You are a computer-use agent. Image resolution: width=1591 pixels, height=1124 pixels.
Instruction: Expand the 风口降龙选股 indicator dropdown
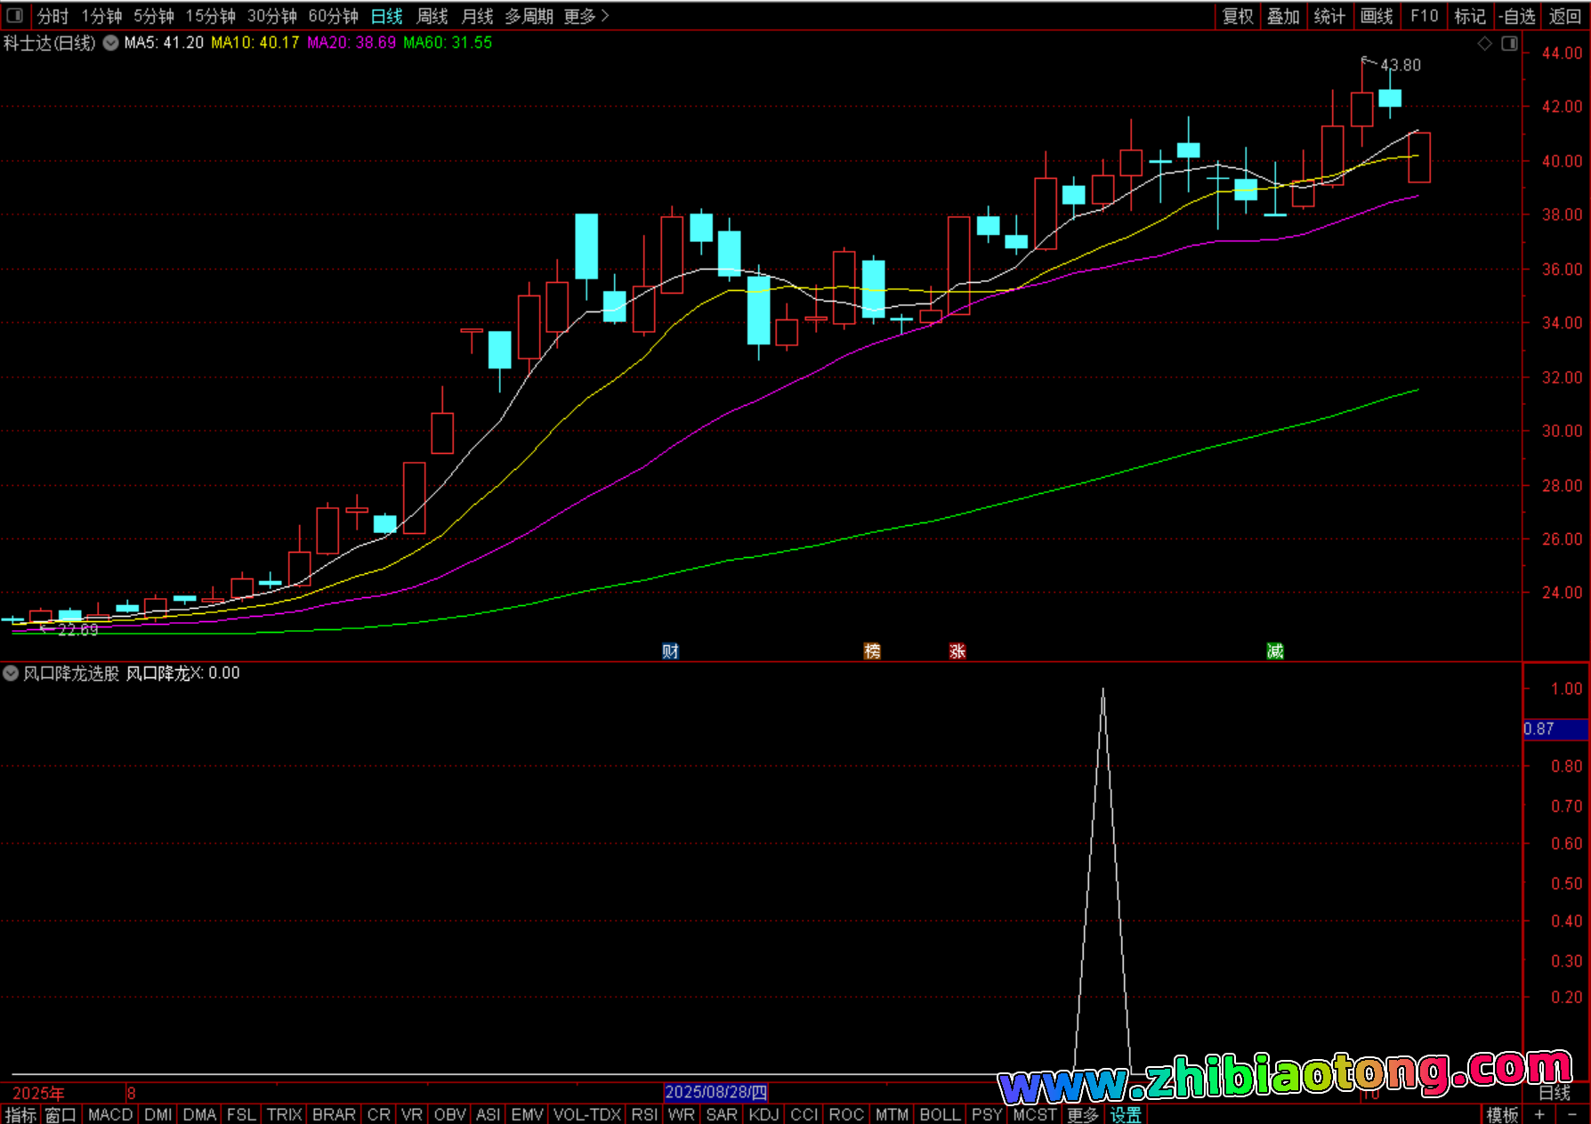[x=11, y=674]
